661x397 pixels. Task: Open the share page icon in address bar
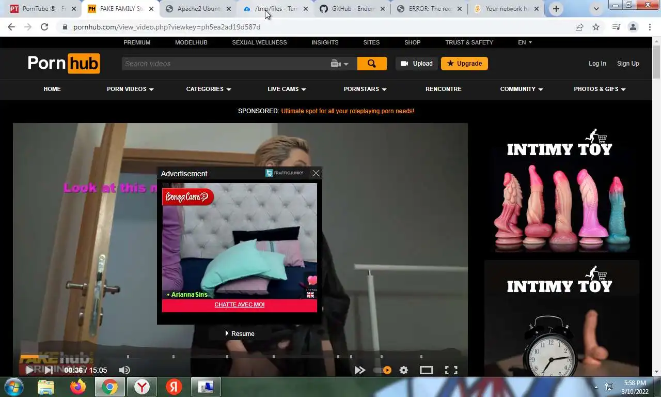click(579, 27)
